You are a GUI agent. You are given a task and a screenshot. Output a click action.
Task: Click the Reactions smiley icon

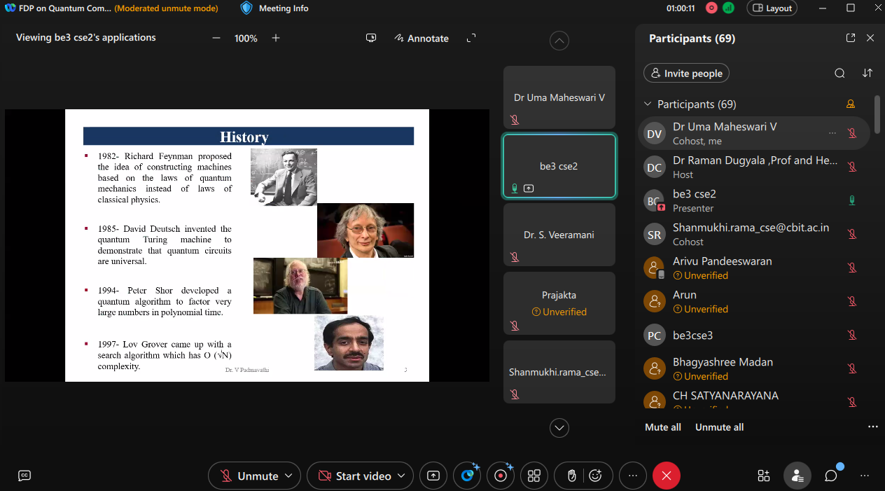596,476
